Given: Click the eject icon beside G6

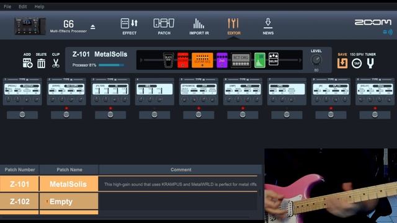Looking at the screenshot, I should (93, 27).
